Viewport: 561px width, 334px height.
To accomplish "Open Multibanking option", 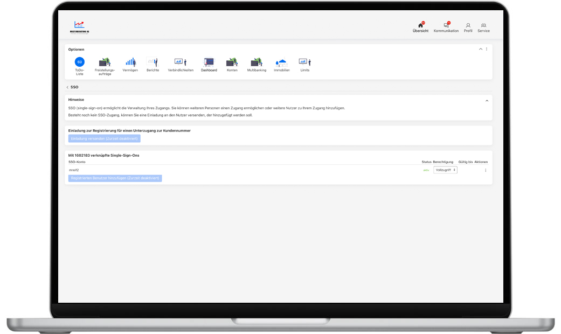I will point(257,62).
